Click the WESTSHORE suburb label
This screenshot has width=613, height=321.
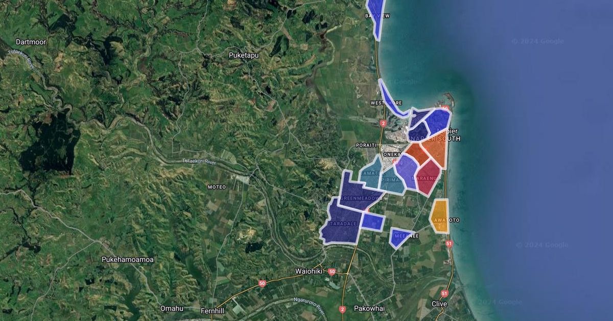[x=386, y=103]
